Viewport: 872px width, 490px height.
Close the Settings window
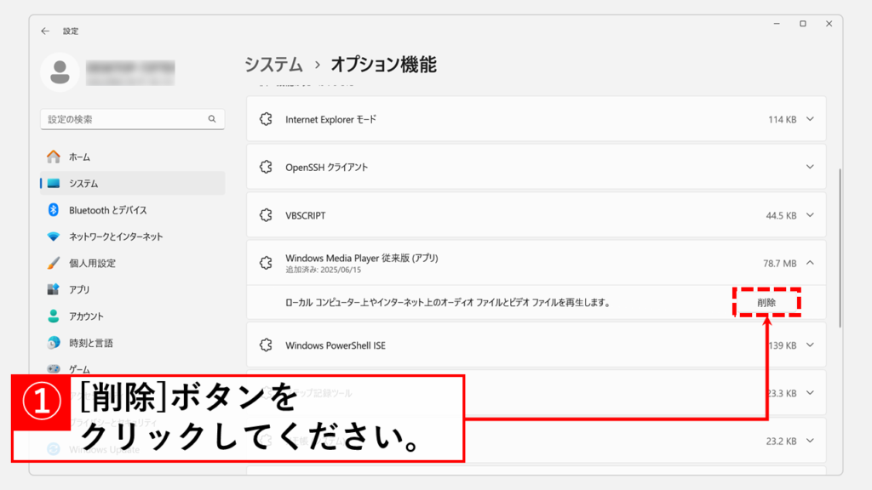pyautogui.click(x=829, y=24)
